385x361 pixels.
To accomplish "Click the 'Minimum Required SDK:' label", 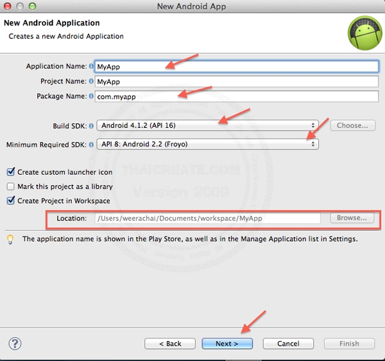I will click(x=46, y=145).
